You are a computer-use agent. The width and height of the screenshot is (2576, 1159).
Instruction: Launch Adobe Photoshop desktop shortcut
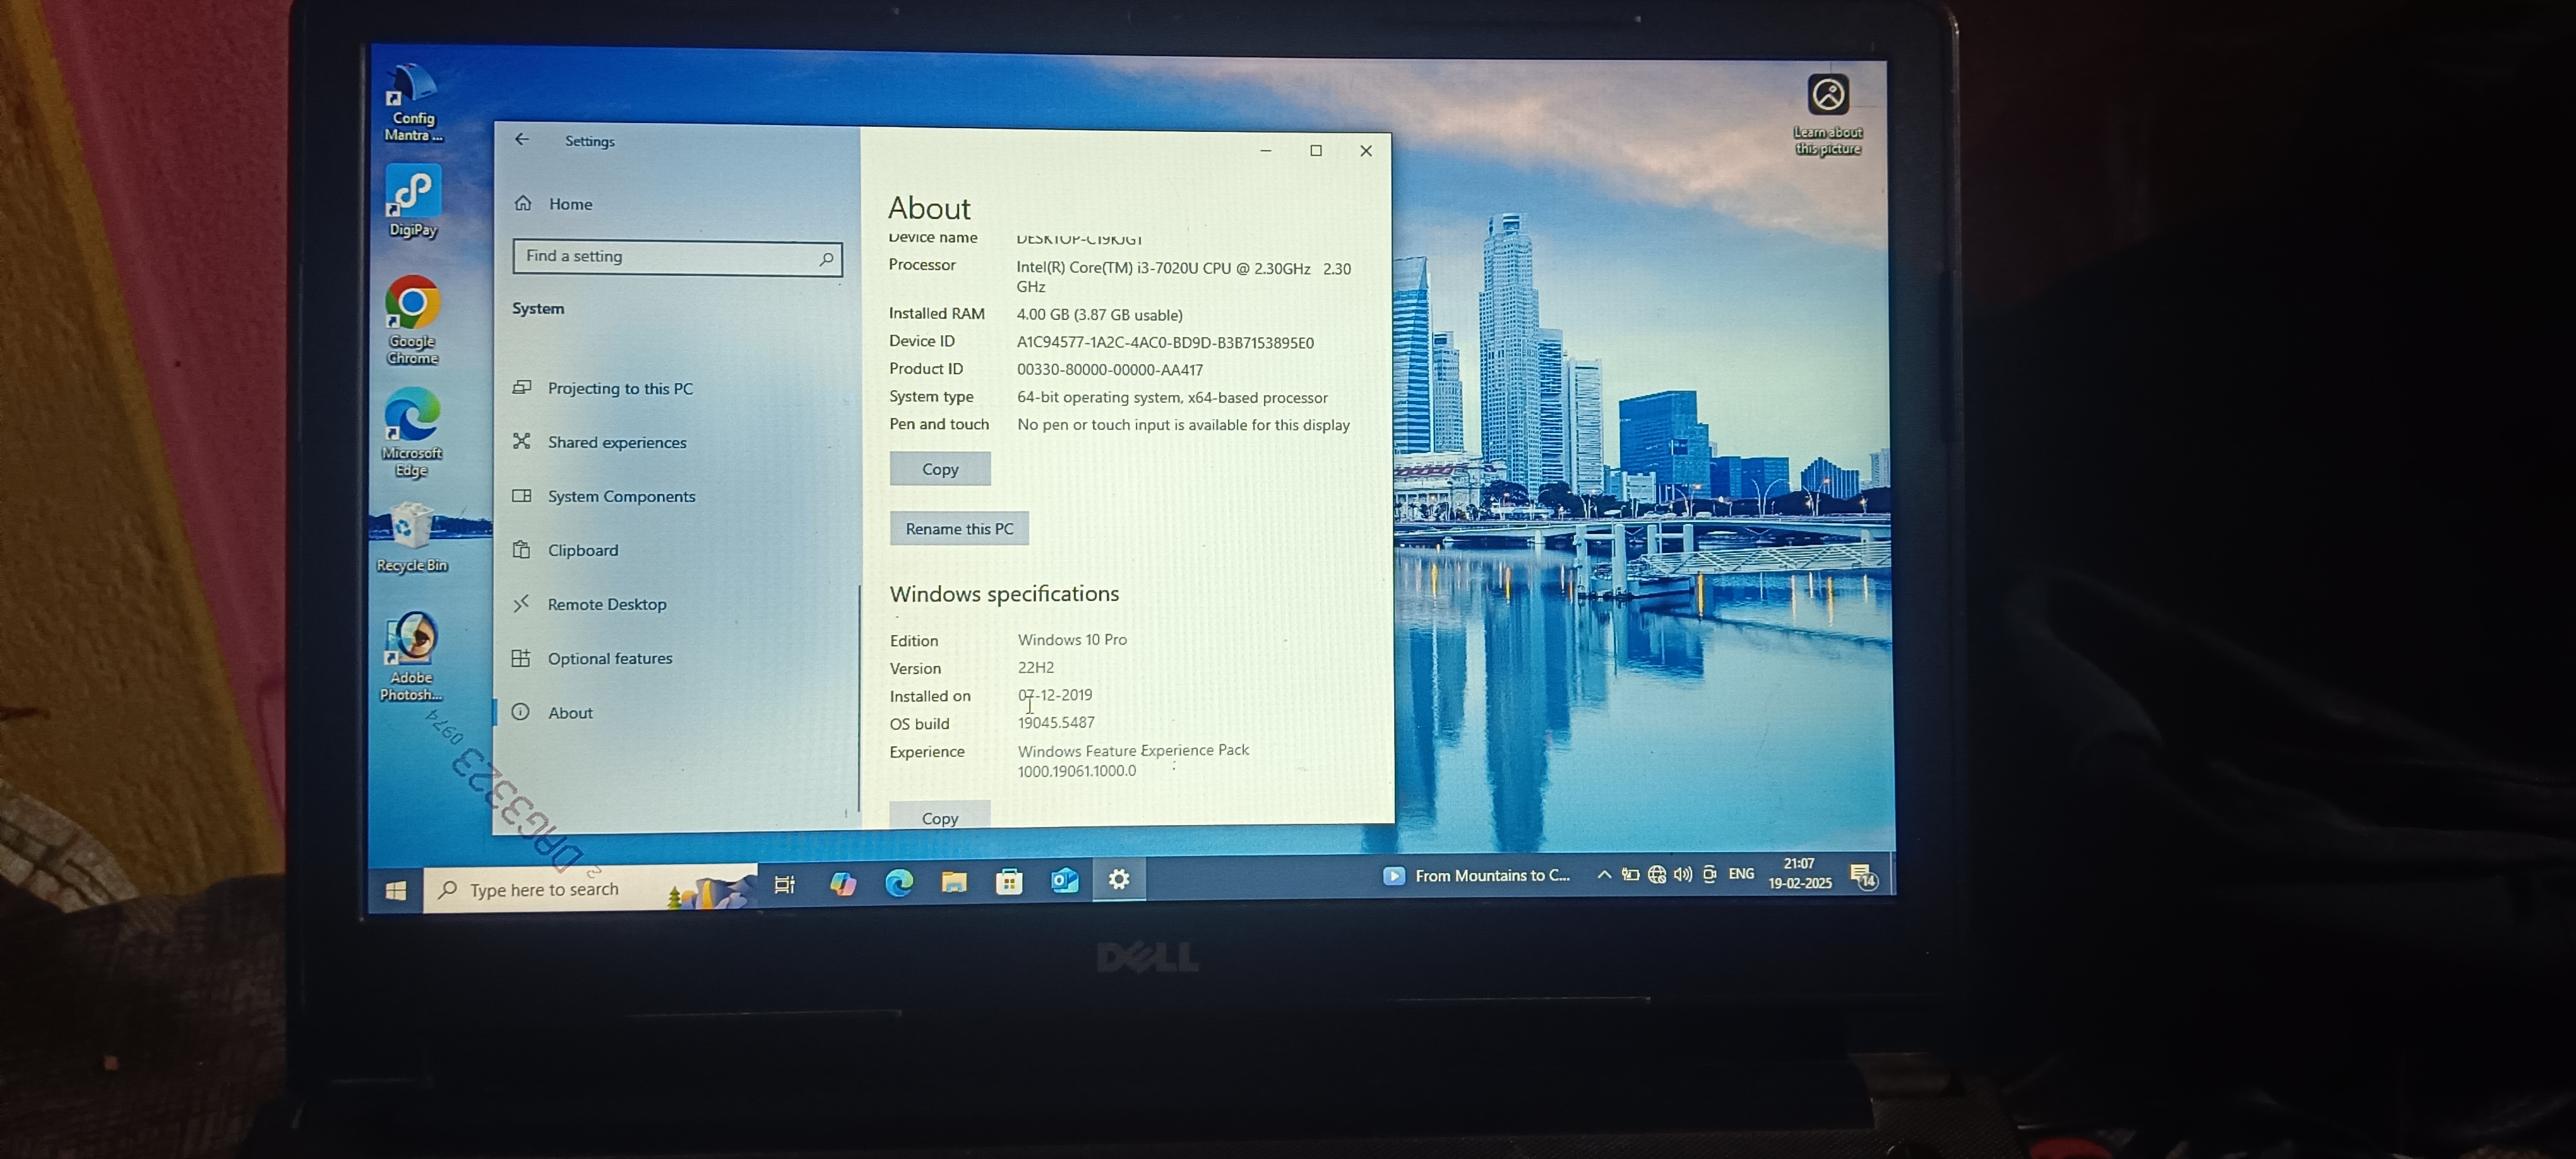(411, 656)
